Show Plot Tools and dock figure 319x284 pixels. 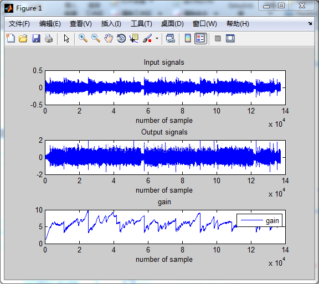click(x=230, y=38)
